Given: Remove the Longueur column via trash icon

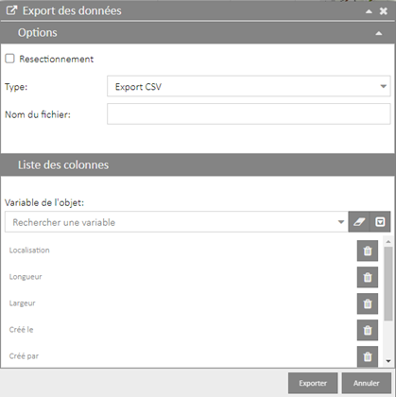Looking at the screenshot, I should tap(368, 277).
